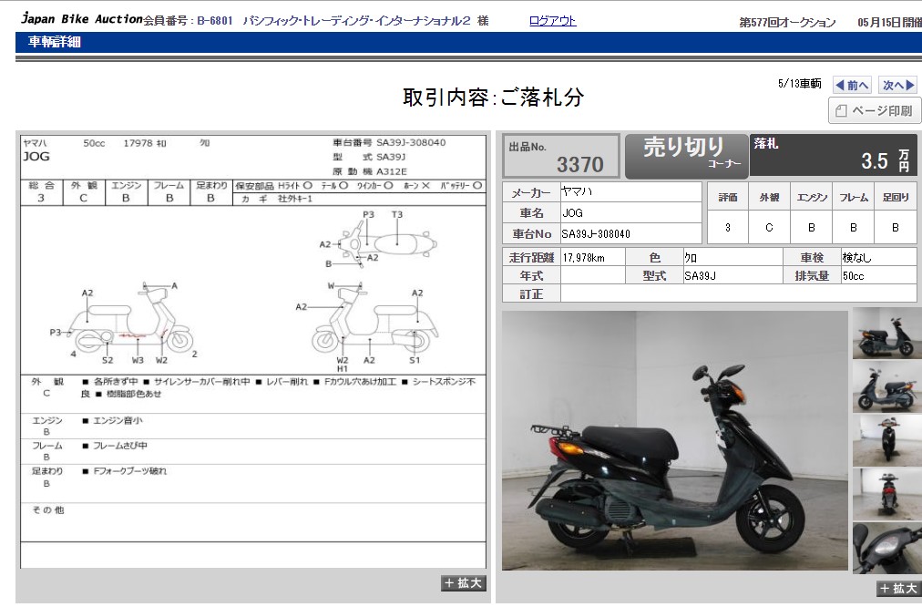Print the page using ページ印刷
Viewport: 922px width, 607px height.
pos(875,110)
